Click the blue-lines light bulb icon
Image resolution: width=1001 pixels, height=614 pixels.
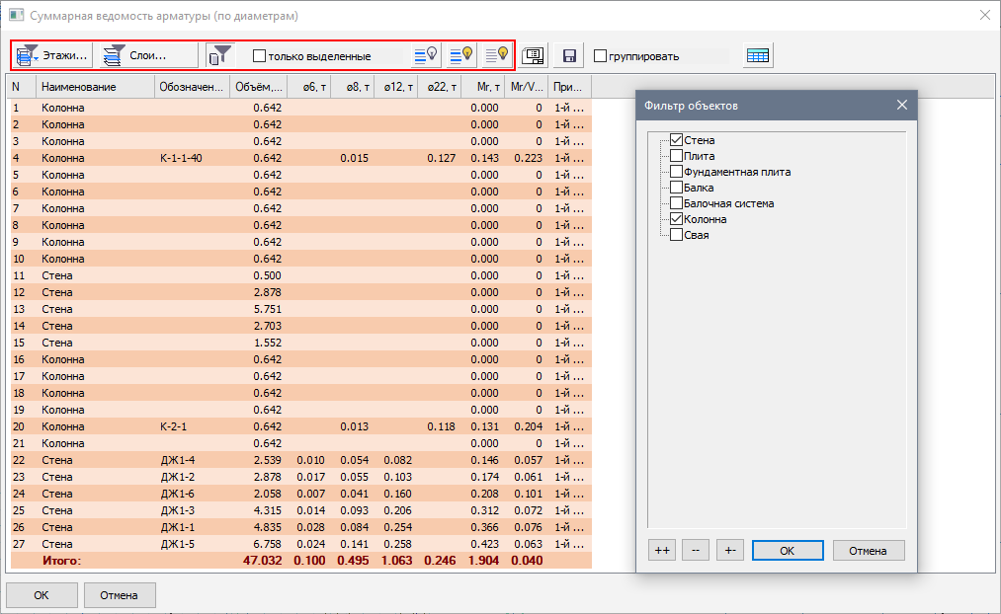[x=425, y=55]
